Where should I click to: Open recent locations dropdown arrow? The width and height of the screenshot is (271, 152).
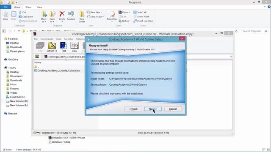coord(14,31)
